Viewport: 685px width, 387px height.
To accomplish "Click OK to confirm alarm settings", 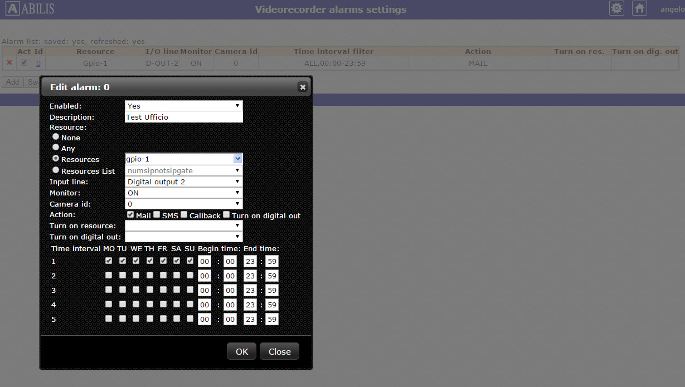I will 241,351.
